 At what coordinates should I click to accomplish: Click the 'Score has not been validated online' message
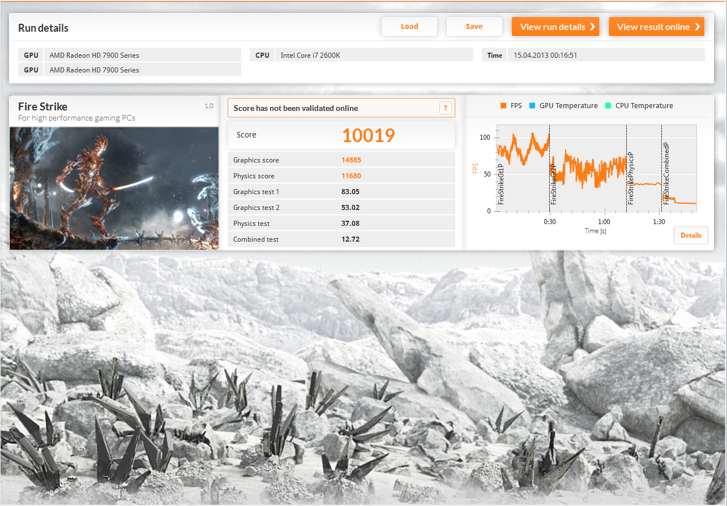click(x=296, y=108)
